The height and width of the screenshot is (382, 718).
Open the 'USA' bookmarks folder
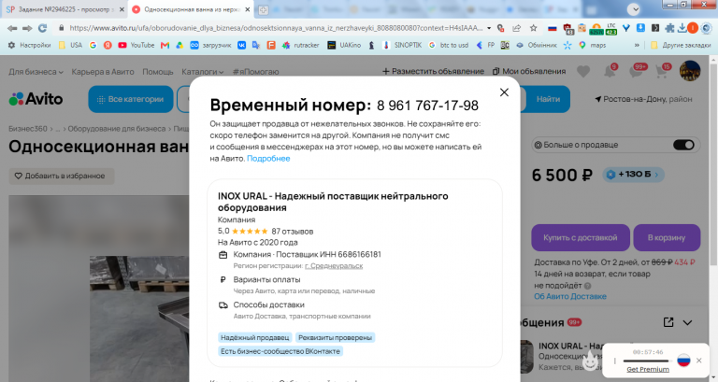pos(70,45)
